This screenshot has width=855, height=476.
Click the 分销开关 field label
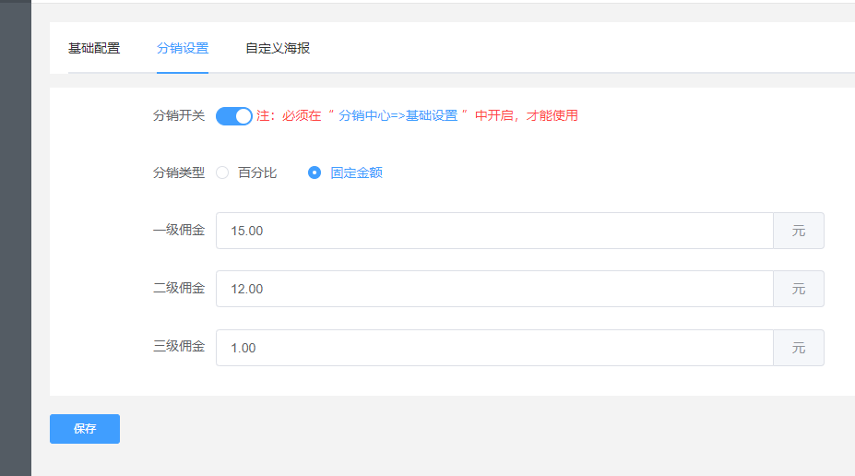[179, 116]
